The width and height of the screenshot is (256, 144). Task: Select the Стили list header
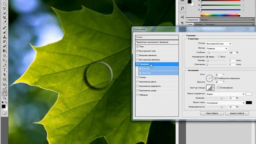[x=157, y=37]
